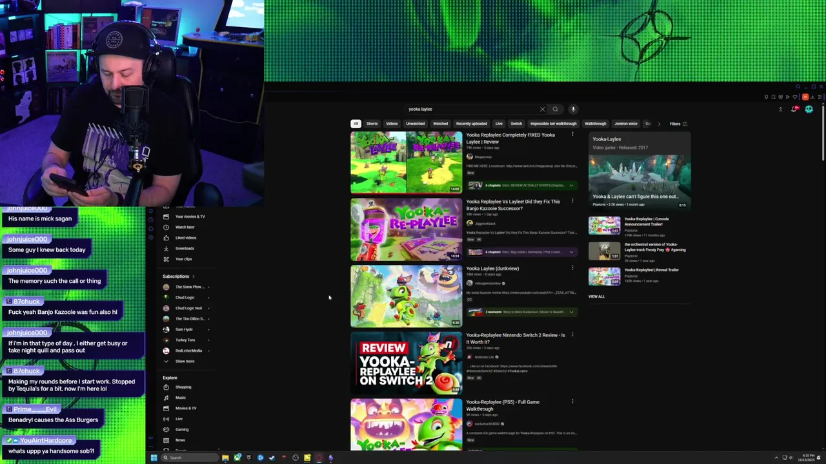Image resolution: width=826 pixels, height=464 pixels.
Task: Select the 'Watched' filter chip
Action: tap(441, 124)
